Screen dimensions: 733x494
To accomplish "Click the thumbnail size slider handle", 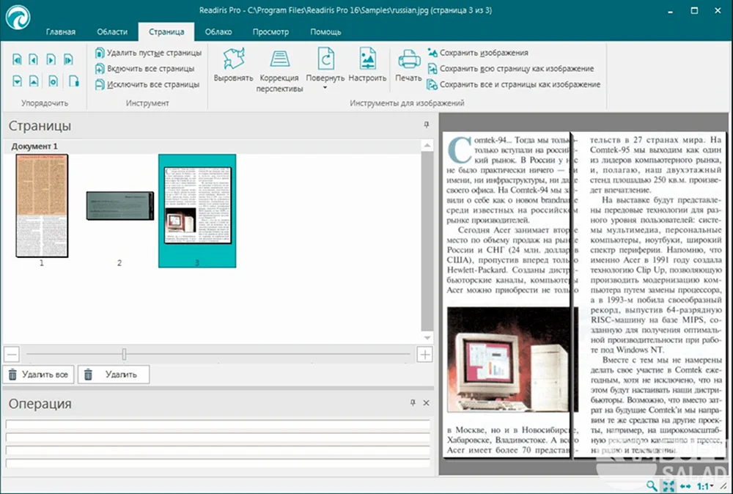I will click(124, 354).
